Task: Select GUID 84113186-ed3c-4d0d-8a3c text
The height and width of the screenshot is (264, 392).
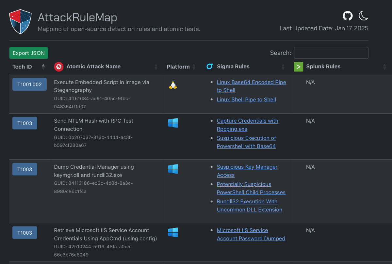Action: [x=93, y=187]
